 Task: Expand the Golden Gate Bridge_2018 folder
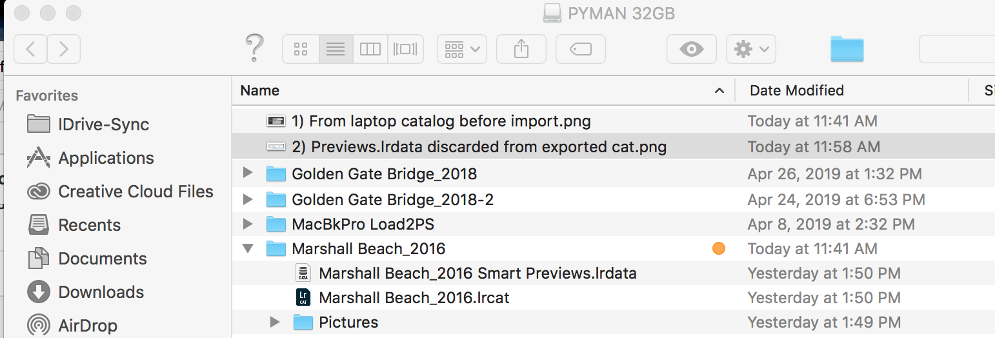248,174
